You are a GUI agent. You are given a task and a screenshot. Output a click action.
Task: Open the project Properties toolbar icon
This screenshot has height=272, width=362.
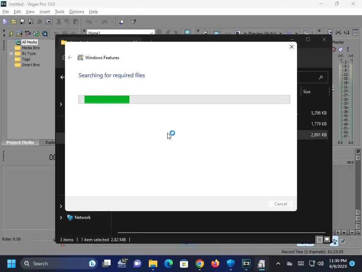pyautogui.click(x=48, y=22)
